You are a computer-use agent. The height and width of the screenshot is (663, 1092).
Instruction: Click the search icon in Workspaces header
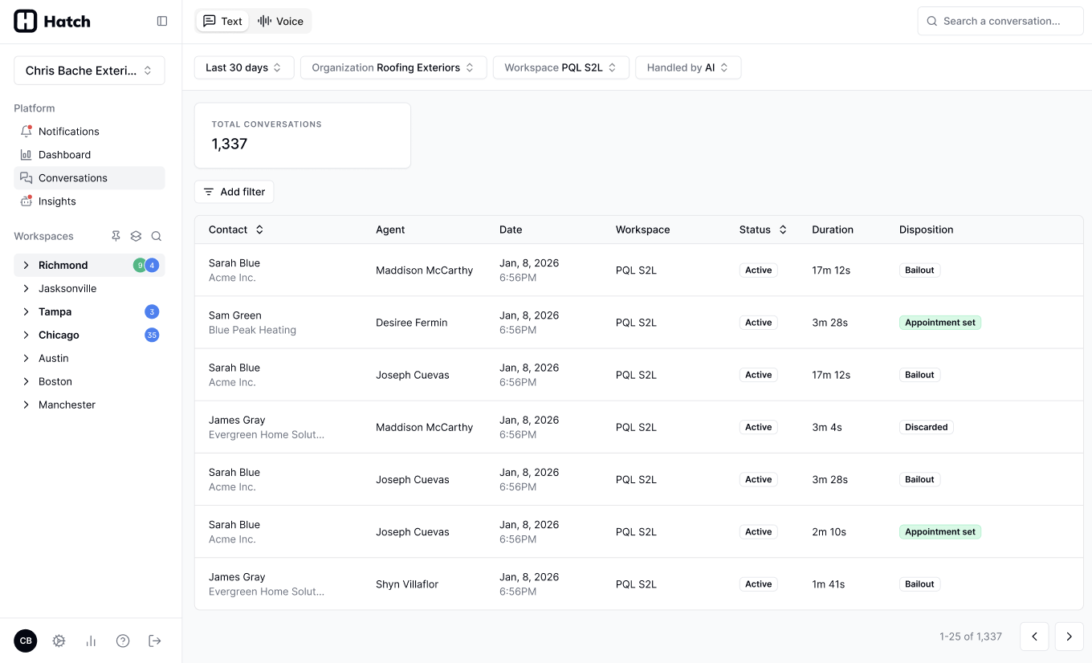157,236
